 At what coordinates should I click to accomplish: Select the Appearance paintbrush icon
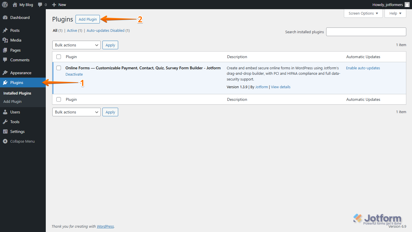[6, 72]
